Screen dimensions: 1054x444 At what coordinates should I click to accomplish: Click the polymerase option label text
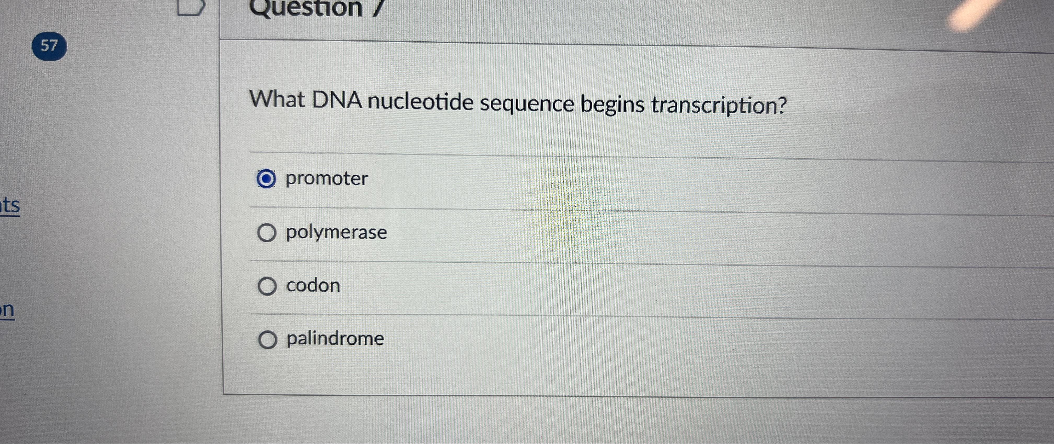[335, 232]
